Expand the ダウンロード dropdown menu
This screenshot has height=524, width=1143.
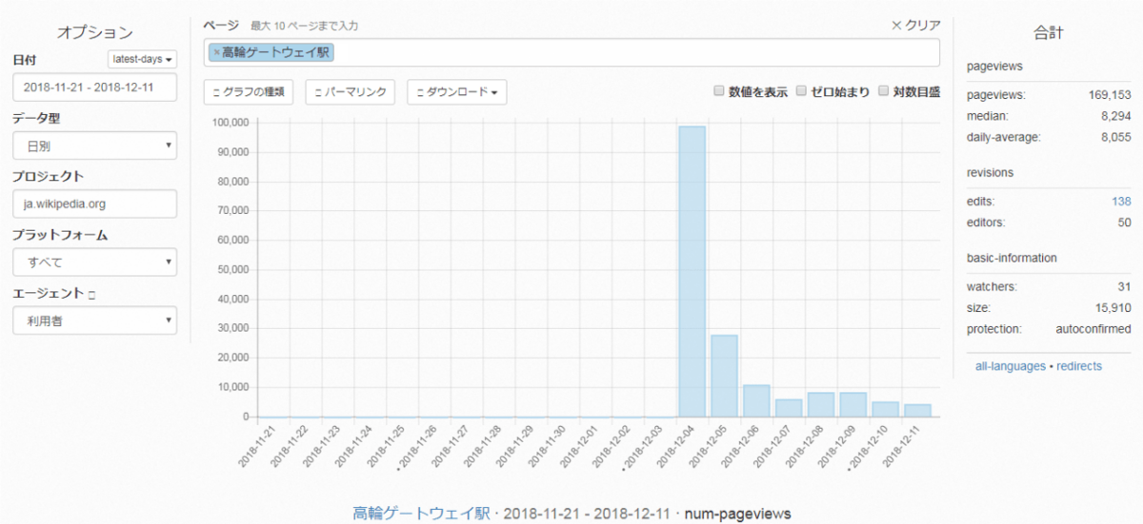[456, 92]
